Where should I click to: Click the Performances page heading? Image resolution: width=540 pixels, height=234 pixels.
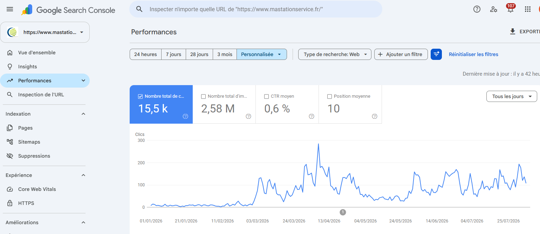pos(154,32)
